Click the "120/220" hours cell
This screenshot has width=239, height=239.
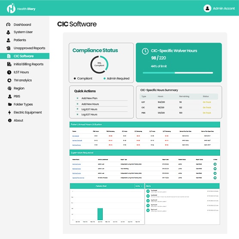click(x=161, y=113)
